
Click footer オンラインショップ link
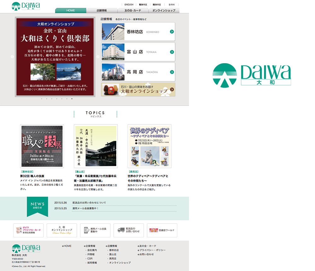point(120,263)
